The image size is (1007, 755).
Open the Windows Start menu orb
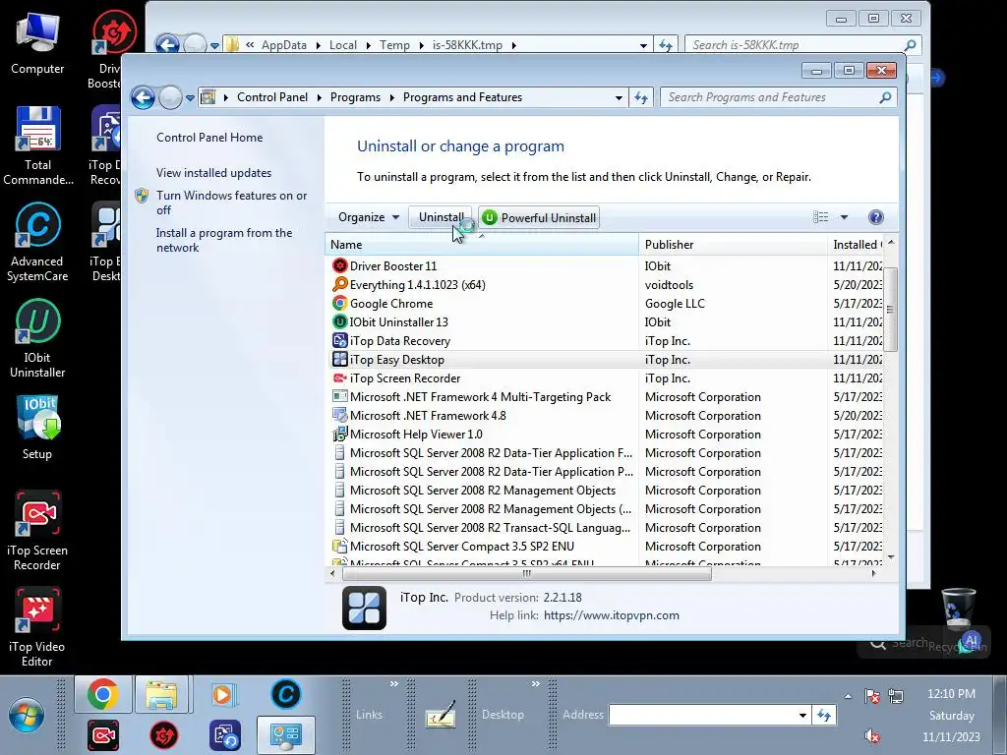pyautogui.click(x=27, y=715)
